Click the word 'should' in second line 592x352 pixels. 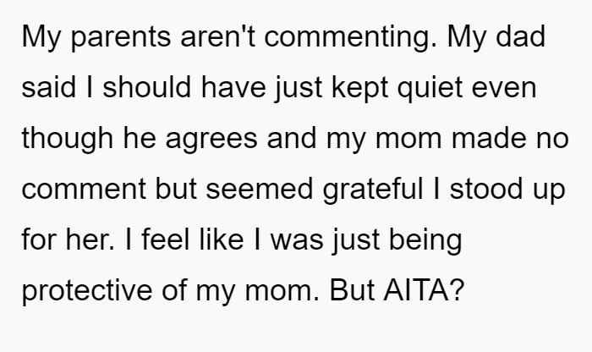tap(147, 87)
